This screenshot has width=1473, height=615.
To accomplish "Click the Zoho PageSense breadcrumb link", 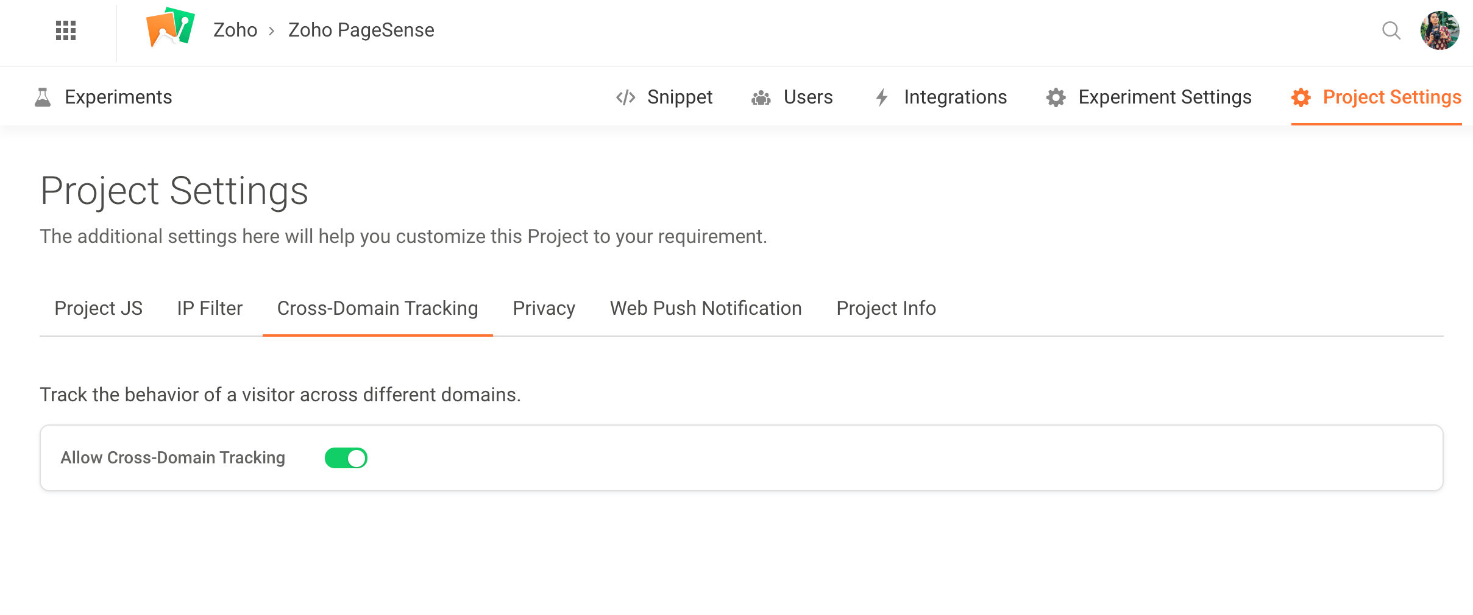I will tap(361, 30).
